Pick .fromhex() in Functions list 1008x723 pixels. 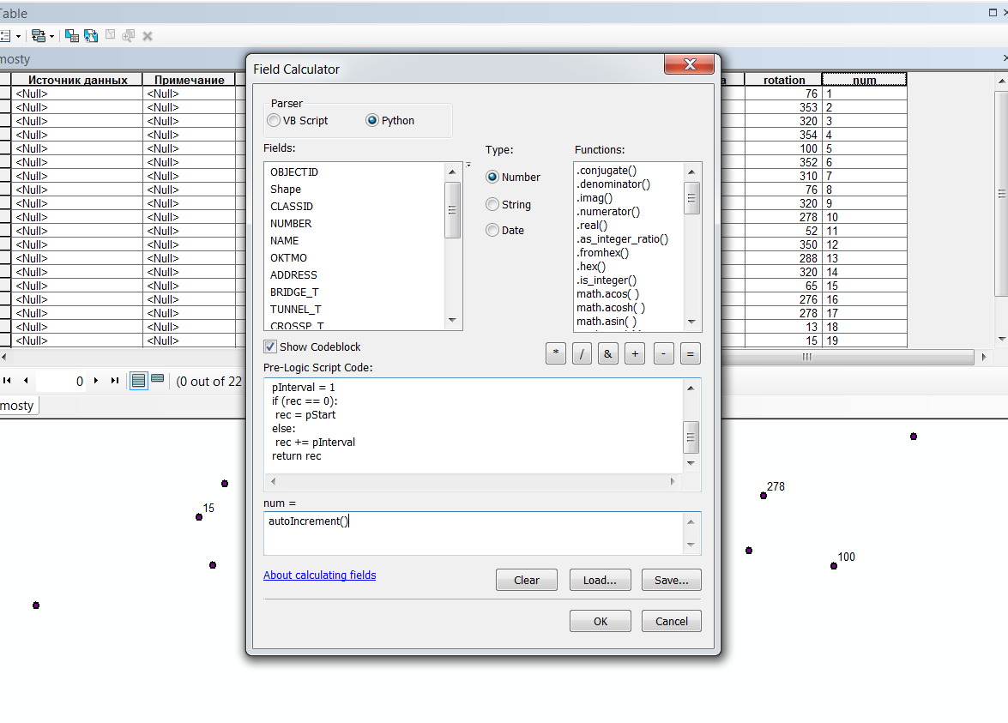[602, 253]
